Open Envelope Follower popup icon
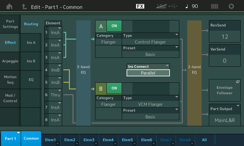 pyautogui.click(x=238, y=82)
